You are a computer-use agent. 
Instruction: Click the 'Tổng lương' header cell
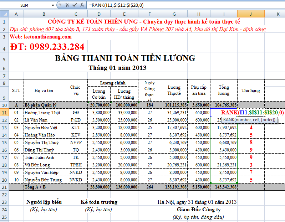click(224, 91)
